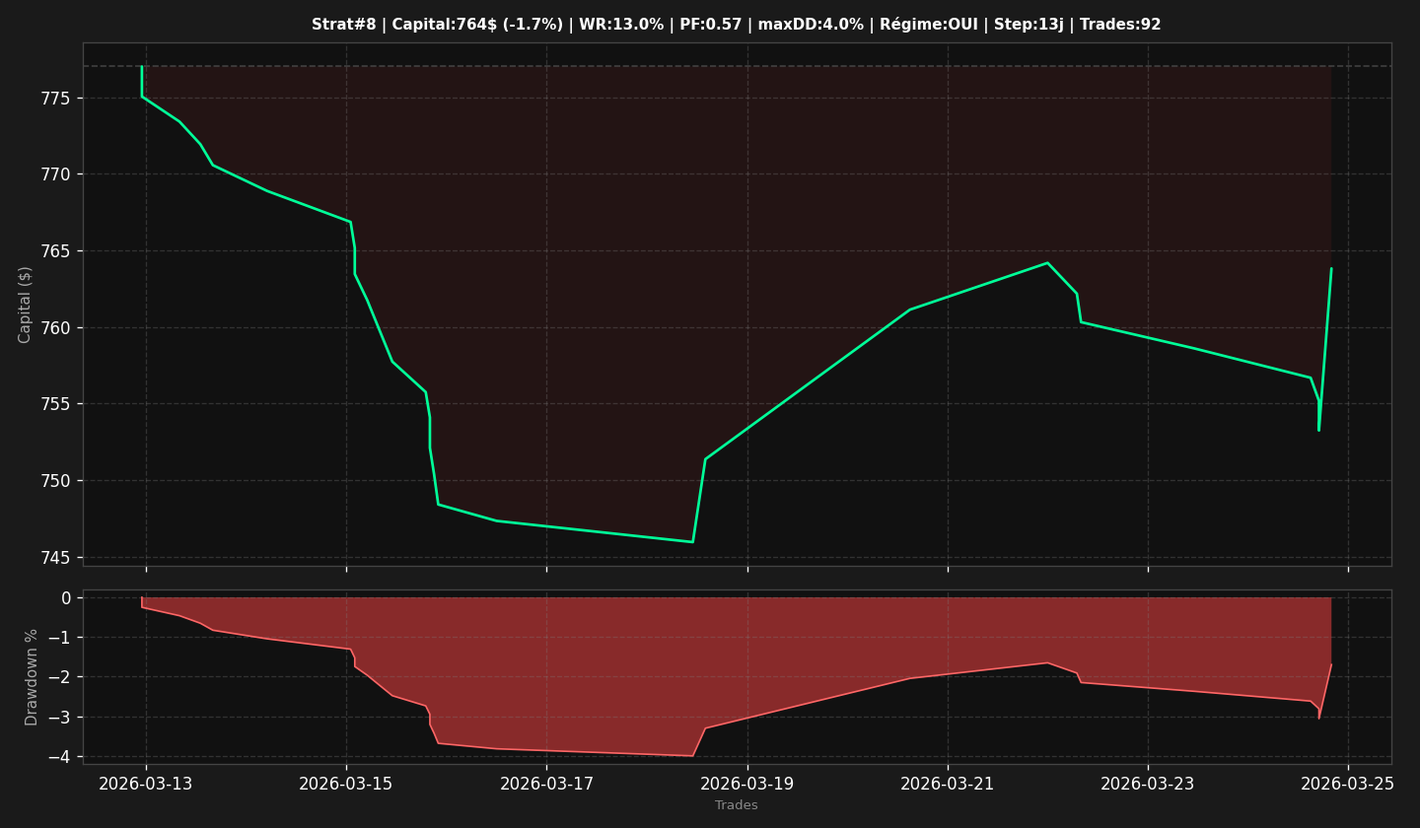1420x828 pixels.
Task: Click the −4 drawdown axis tick
Action: tap(59, 757)
